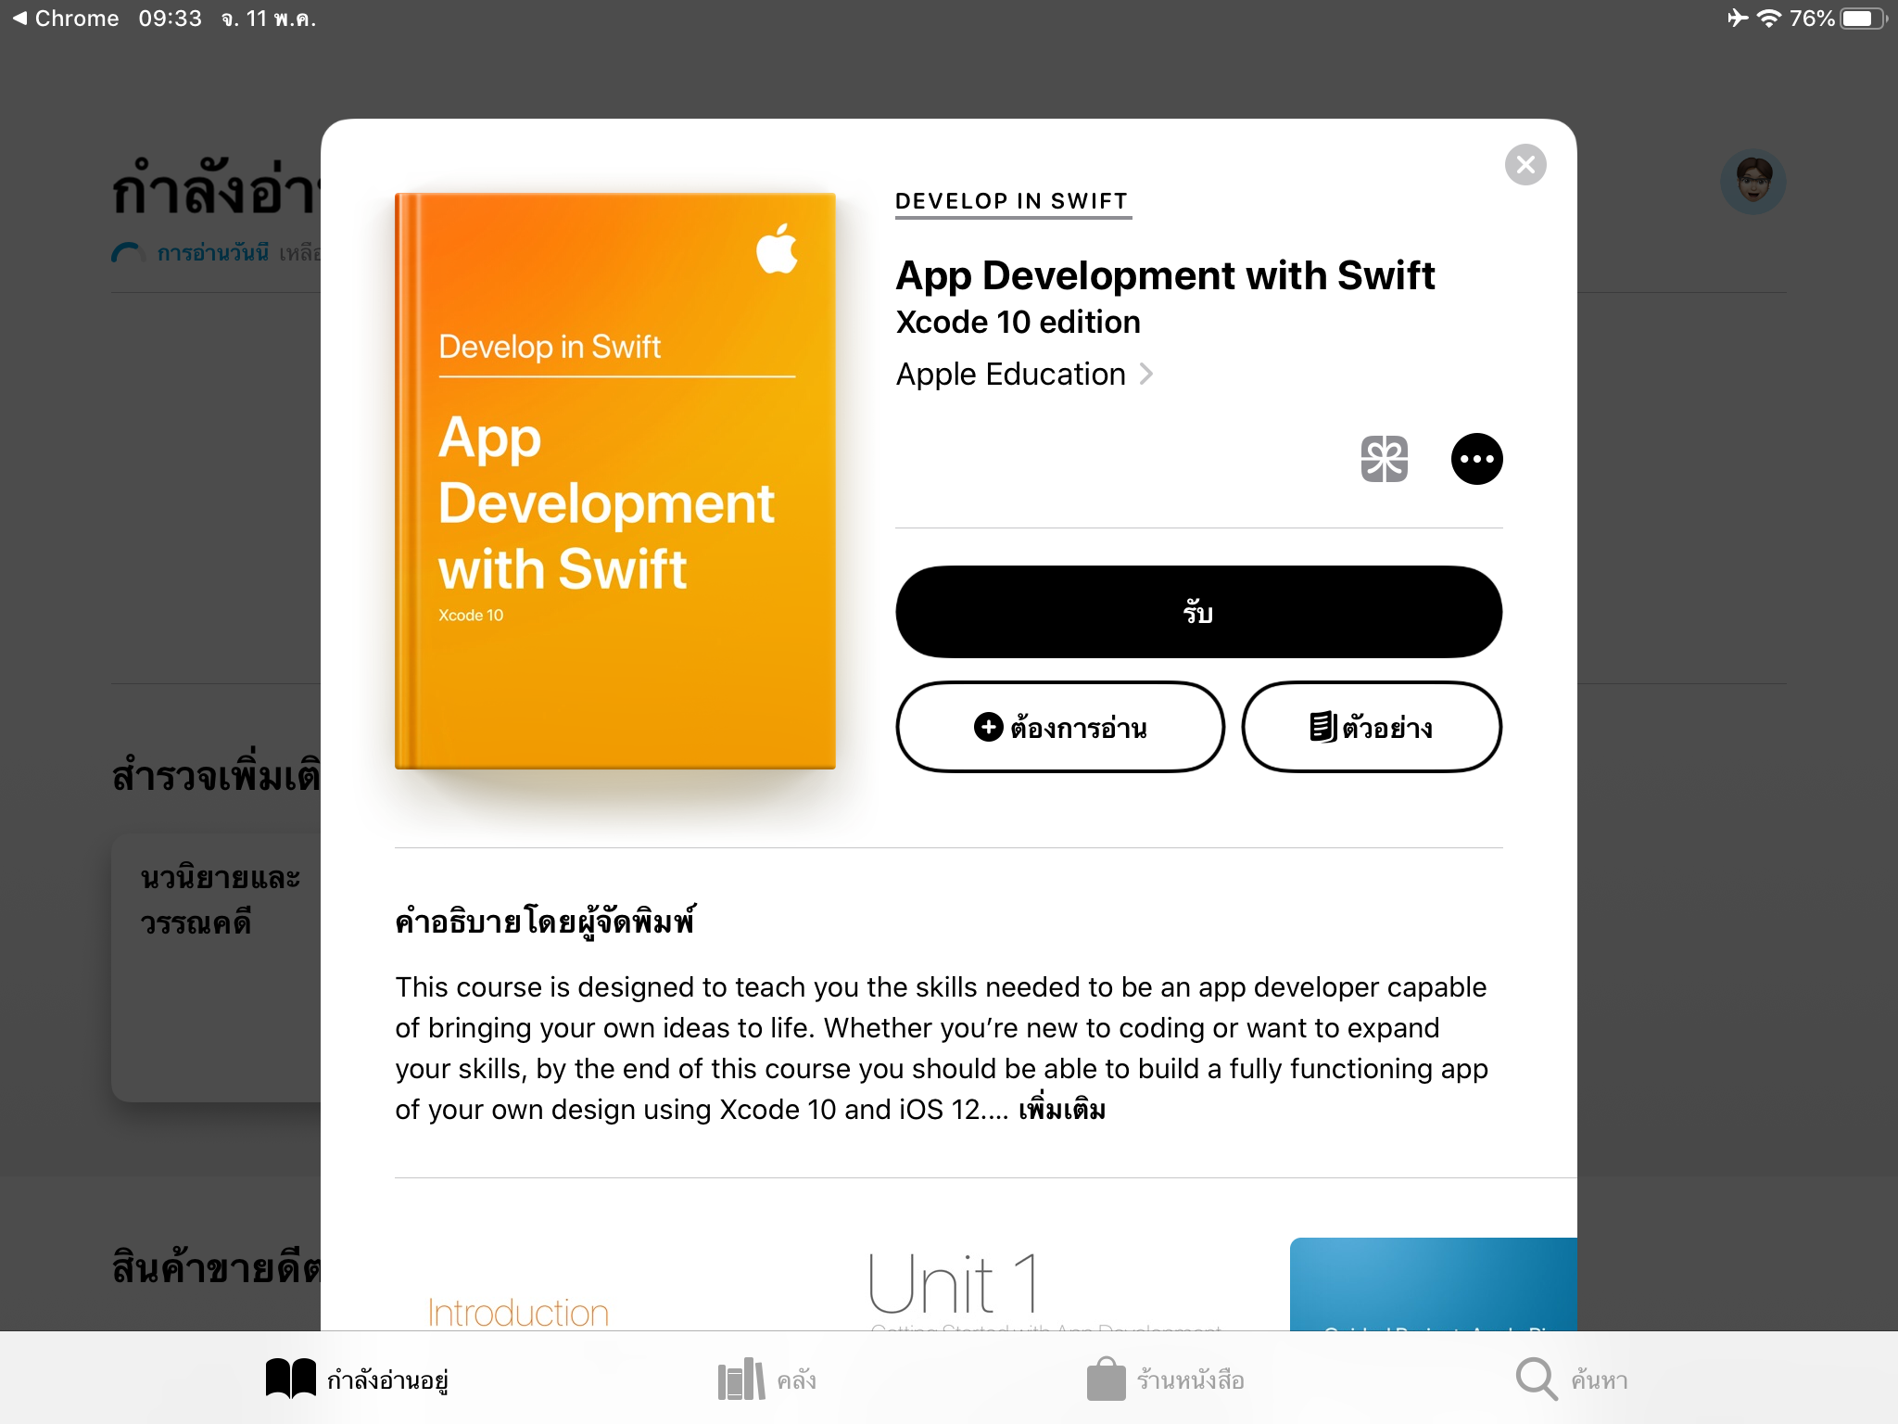Open the more options ellipsis icon
This screenshot has width=1898, height=1424.
(1477, 459)
